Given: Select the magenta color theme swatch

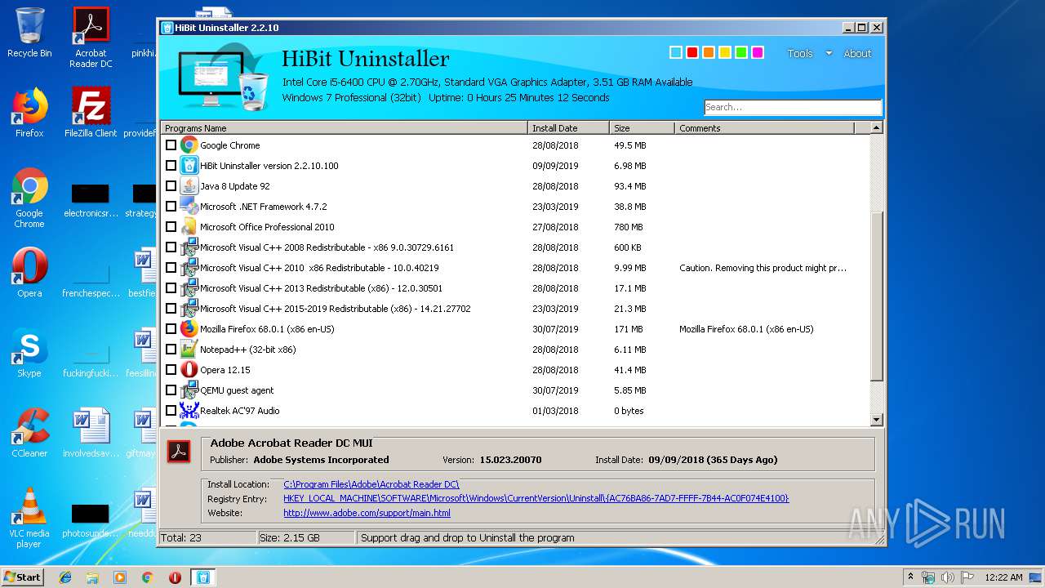Looking at the screenshot, I should coord(758,52).
